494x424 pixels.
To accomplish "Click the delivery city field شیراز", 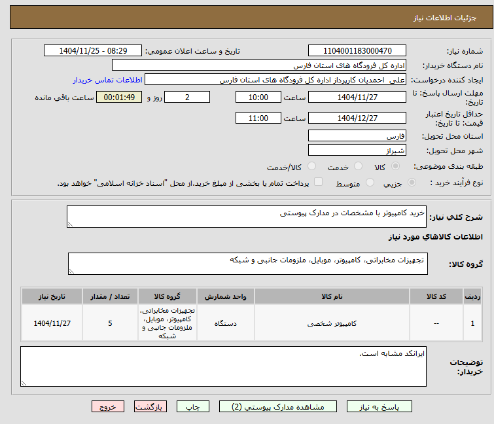I will point(357,150).
